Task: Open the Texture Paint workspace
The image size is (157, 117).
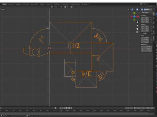Action: (34, 4)
